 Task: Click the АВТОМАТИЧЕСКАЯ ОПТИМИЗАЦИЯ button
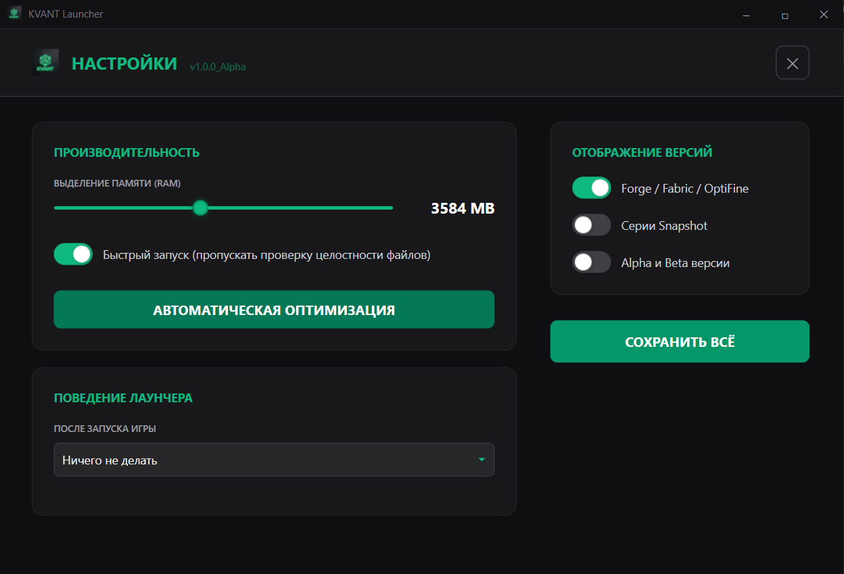tap(273, 310)
